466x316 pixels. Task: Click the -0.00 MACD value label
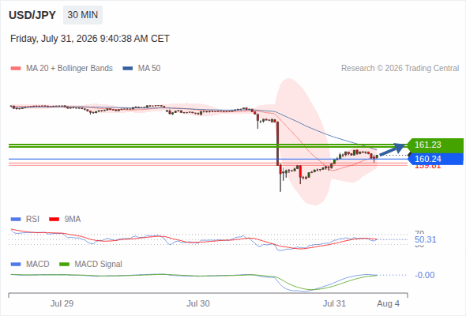pyautogui.click(x=424, y=275)
